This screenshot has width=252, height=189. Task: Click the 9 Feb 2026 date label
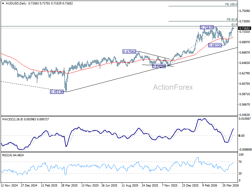tap(210, 186)
